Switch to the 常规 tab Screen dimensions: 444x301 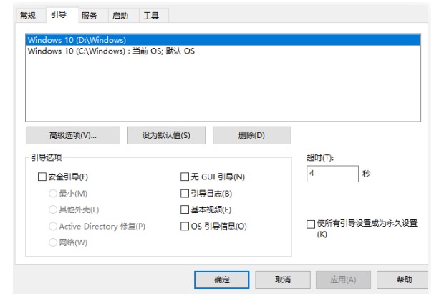click(x=27, y=15)
